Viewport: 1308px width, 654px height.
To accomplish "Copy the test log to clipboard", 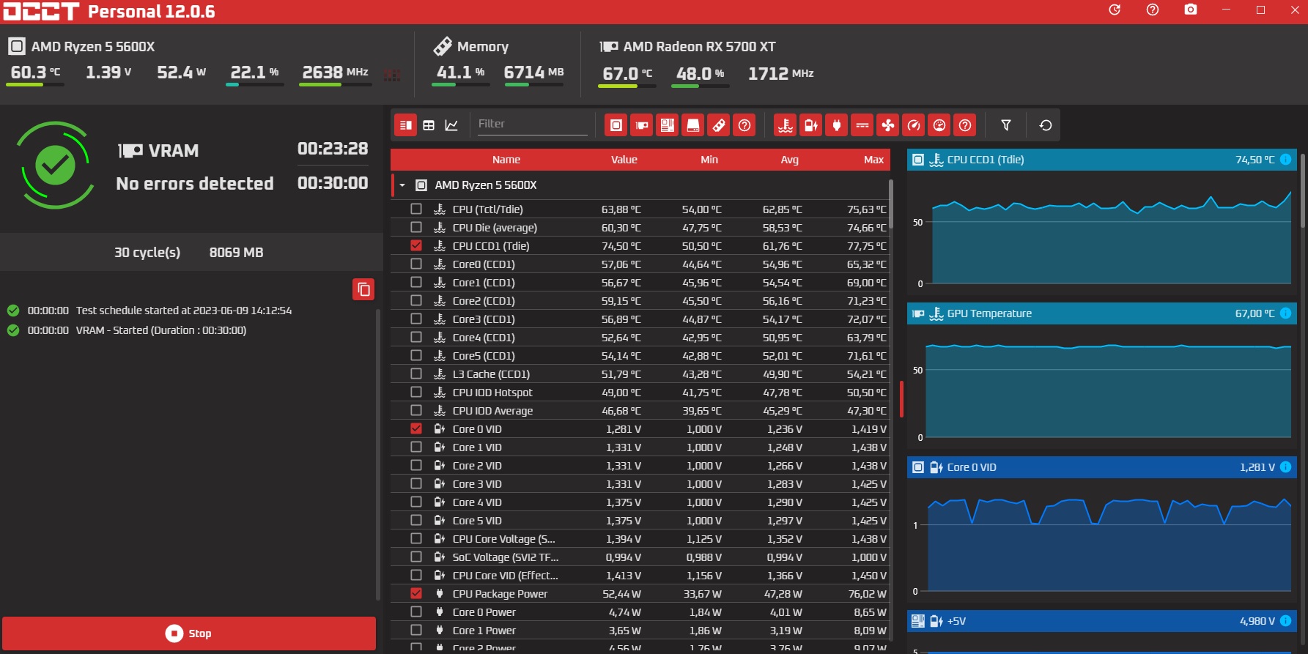I will [x=363, y=289].
